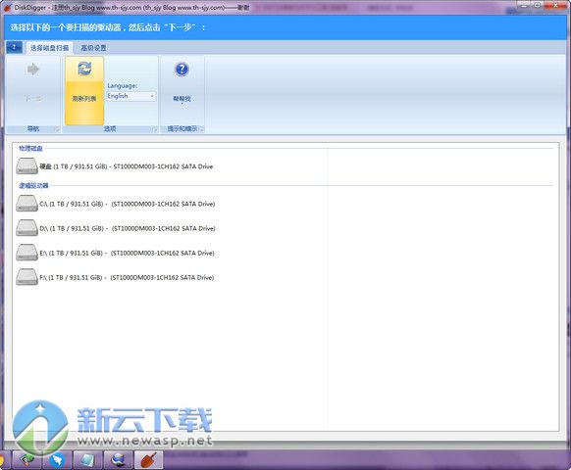Viewport: 571px width, 470px height.
Task: Click the hard disk icon beside D:\
Action: [26, 228]
